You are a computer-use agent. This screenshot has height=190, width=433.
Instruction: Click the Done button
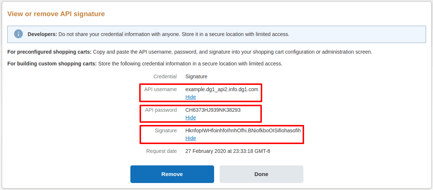pos(261,174)
